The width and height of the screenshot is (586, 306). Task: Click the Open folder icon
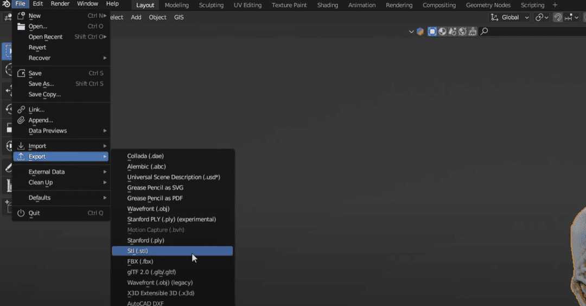[21, 26]
